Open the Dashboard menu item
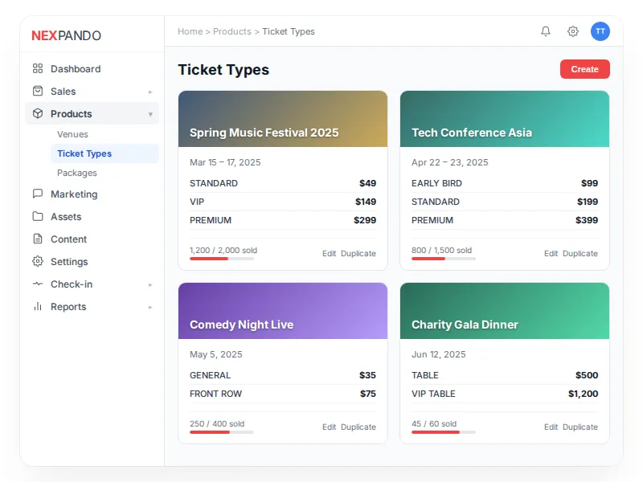 point(92,69)
